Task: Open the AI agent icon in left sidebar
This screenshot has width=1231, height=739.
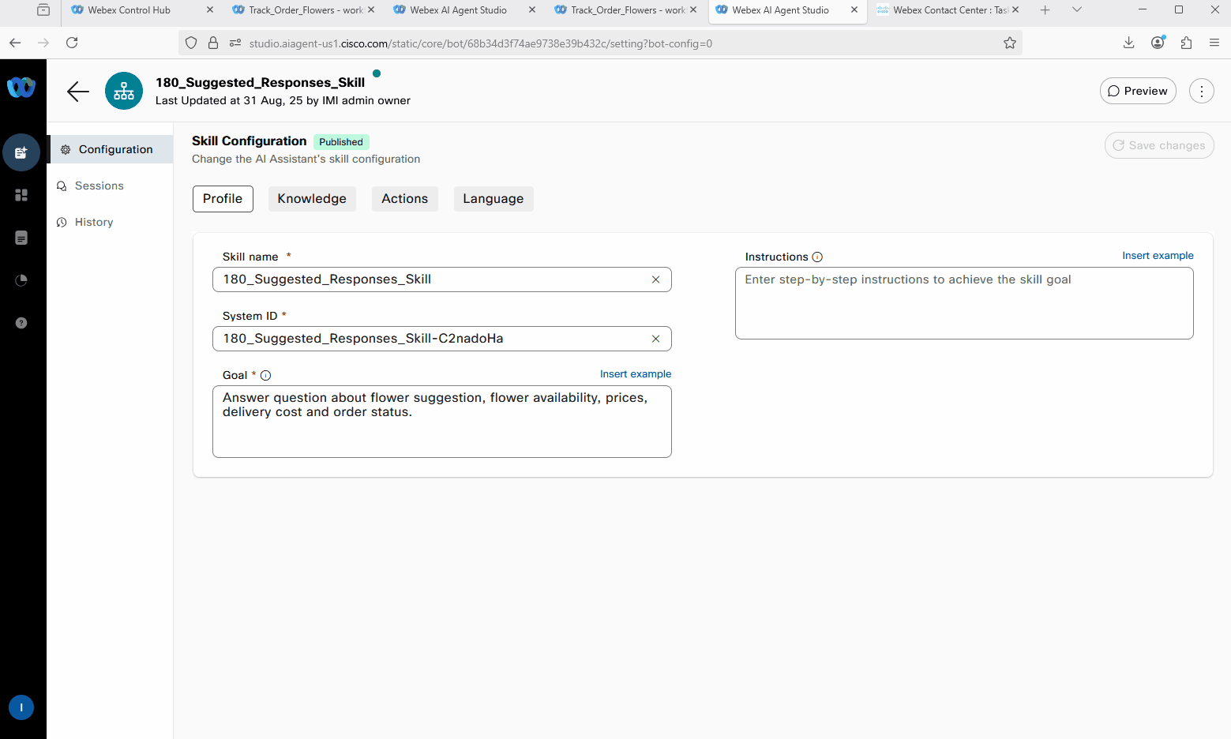Action: click(x=21, y=152)
